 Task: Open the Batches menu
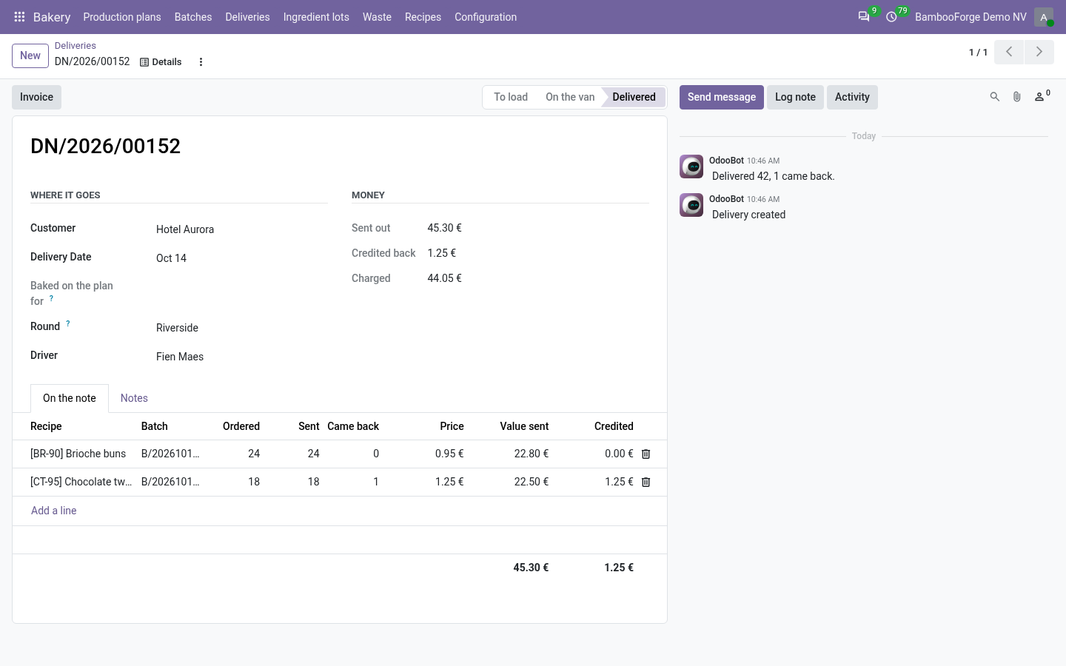193,17
